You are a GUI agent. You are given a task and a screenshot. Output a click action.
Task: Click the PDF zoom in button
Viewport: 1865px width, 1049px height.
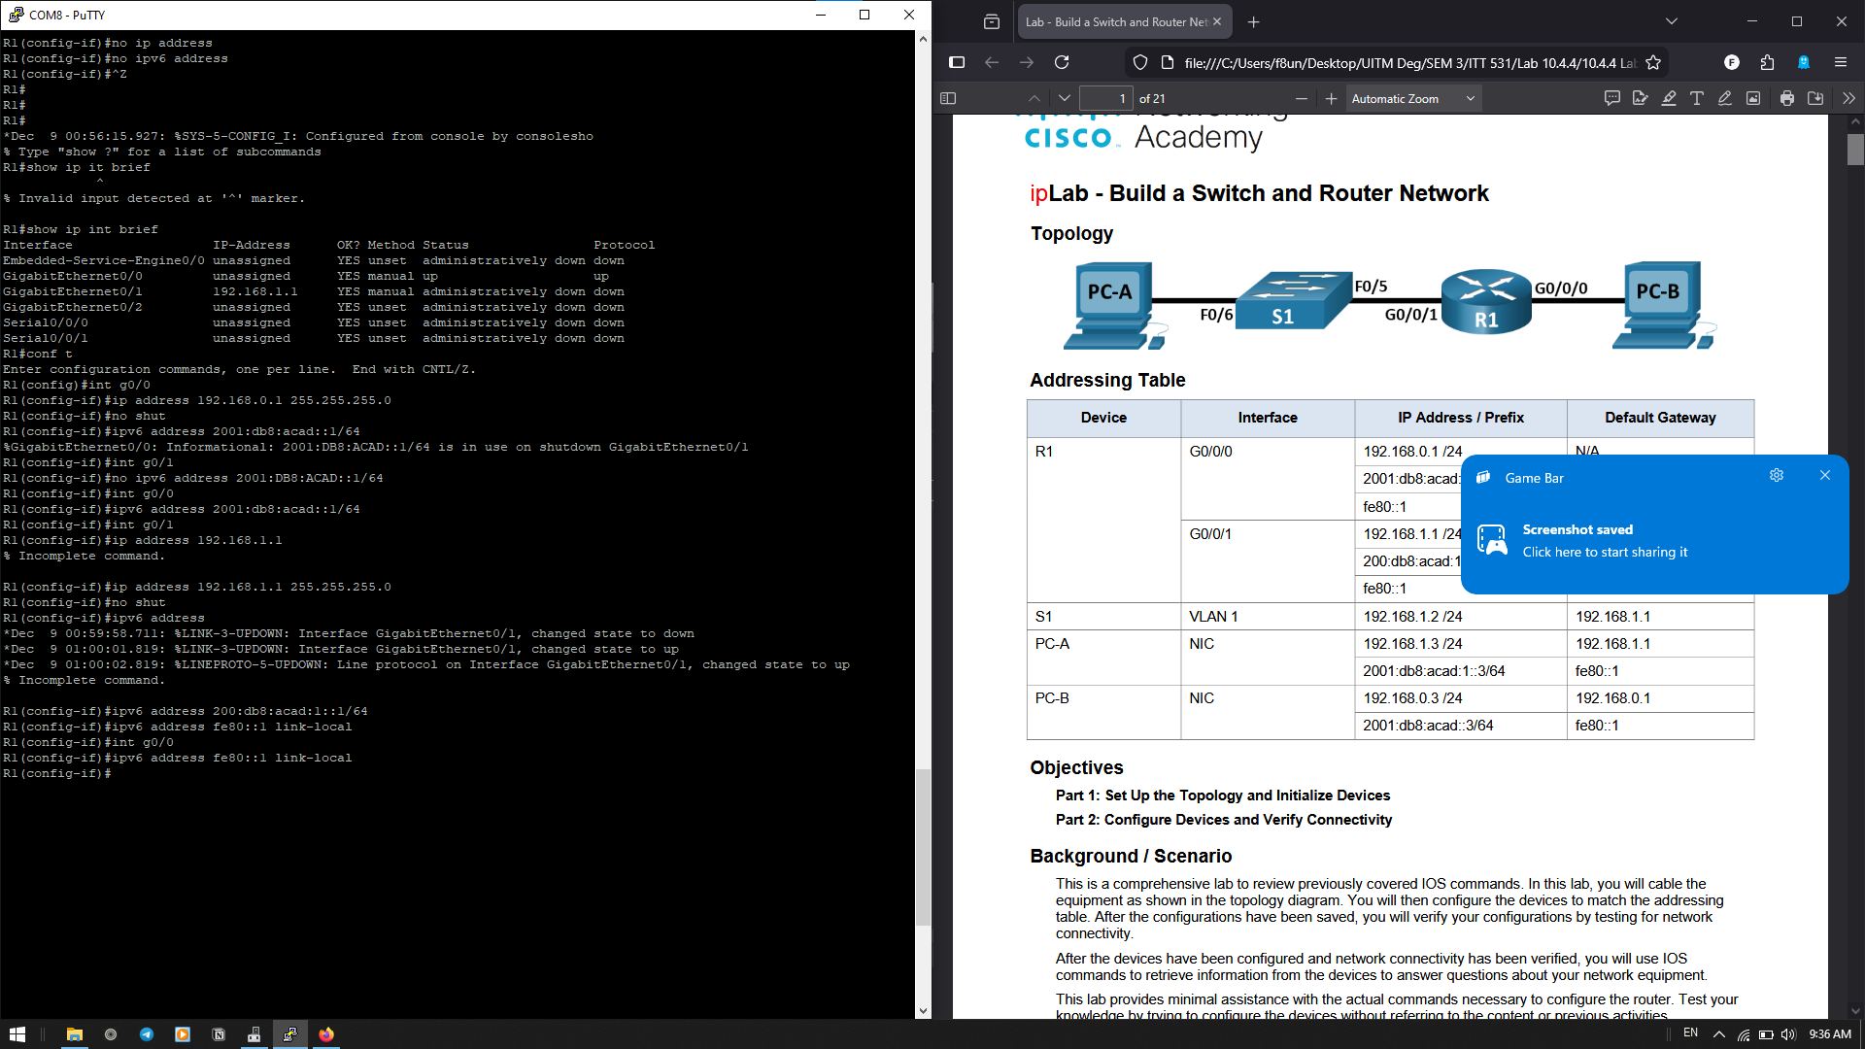tap(1331, 98)
